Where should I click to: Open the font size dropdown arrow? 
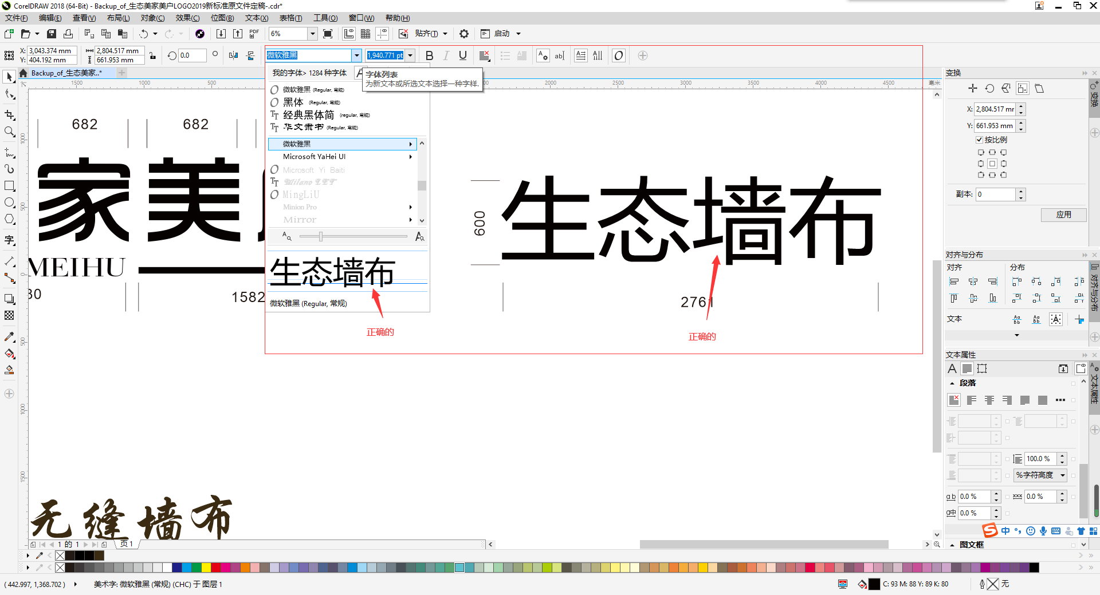point(410,55)
